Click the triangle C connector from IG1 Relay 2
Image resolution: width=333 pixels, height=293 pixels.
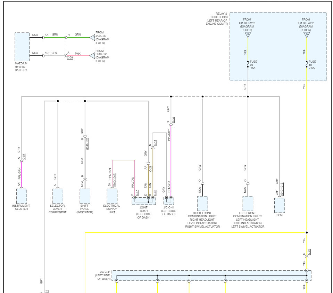[307, 34]
